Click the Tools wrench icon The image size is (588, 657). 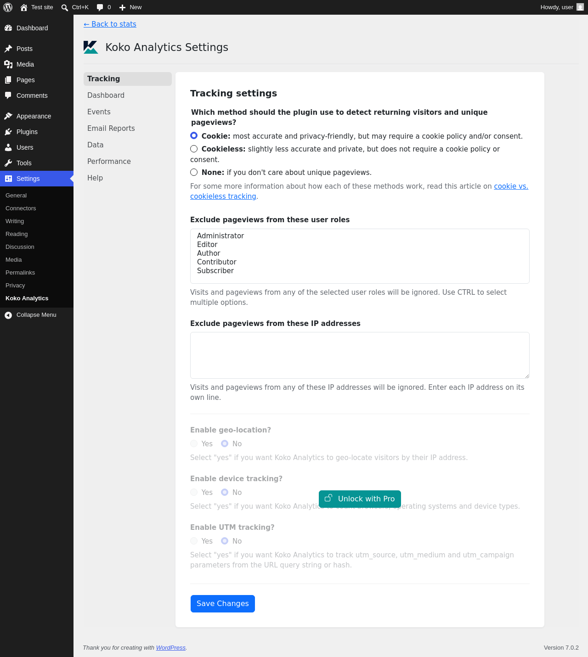pos(8,163)
